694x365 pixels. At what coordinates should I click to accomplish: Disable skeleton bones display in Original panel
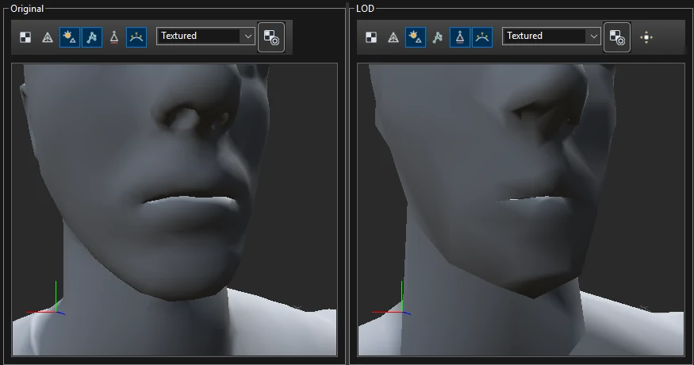tap(92, 37)
